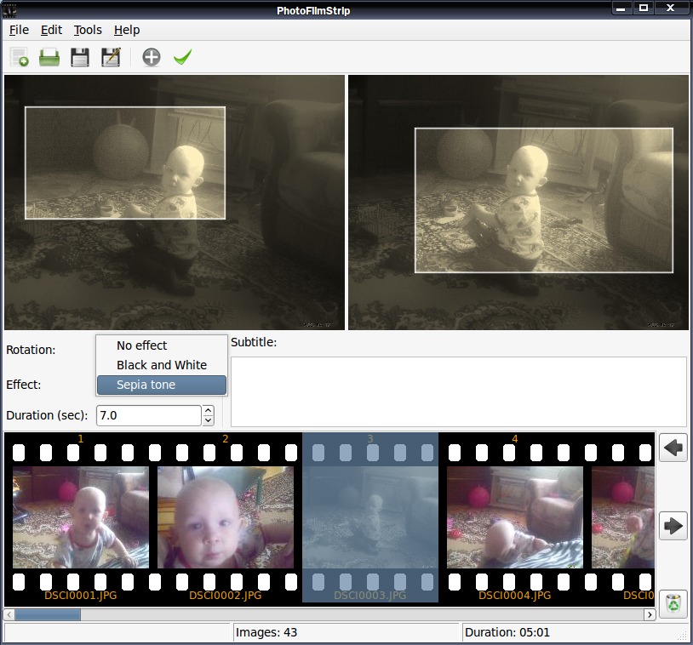Image resolution: width=693 pixels, height=645 pixels.
Task: Click the 'Images: 43' status bar entry
Action: pyautogui.click(x=266, y=632)
